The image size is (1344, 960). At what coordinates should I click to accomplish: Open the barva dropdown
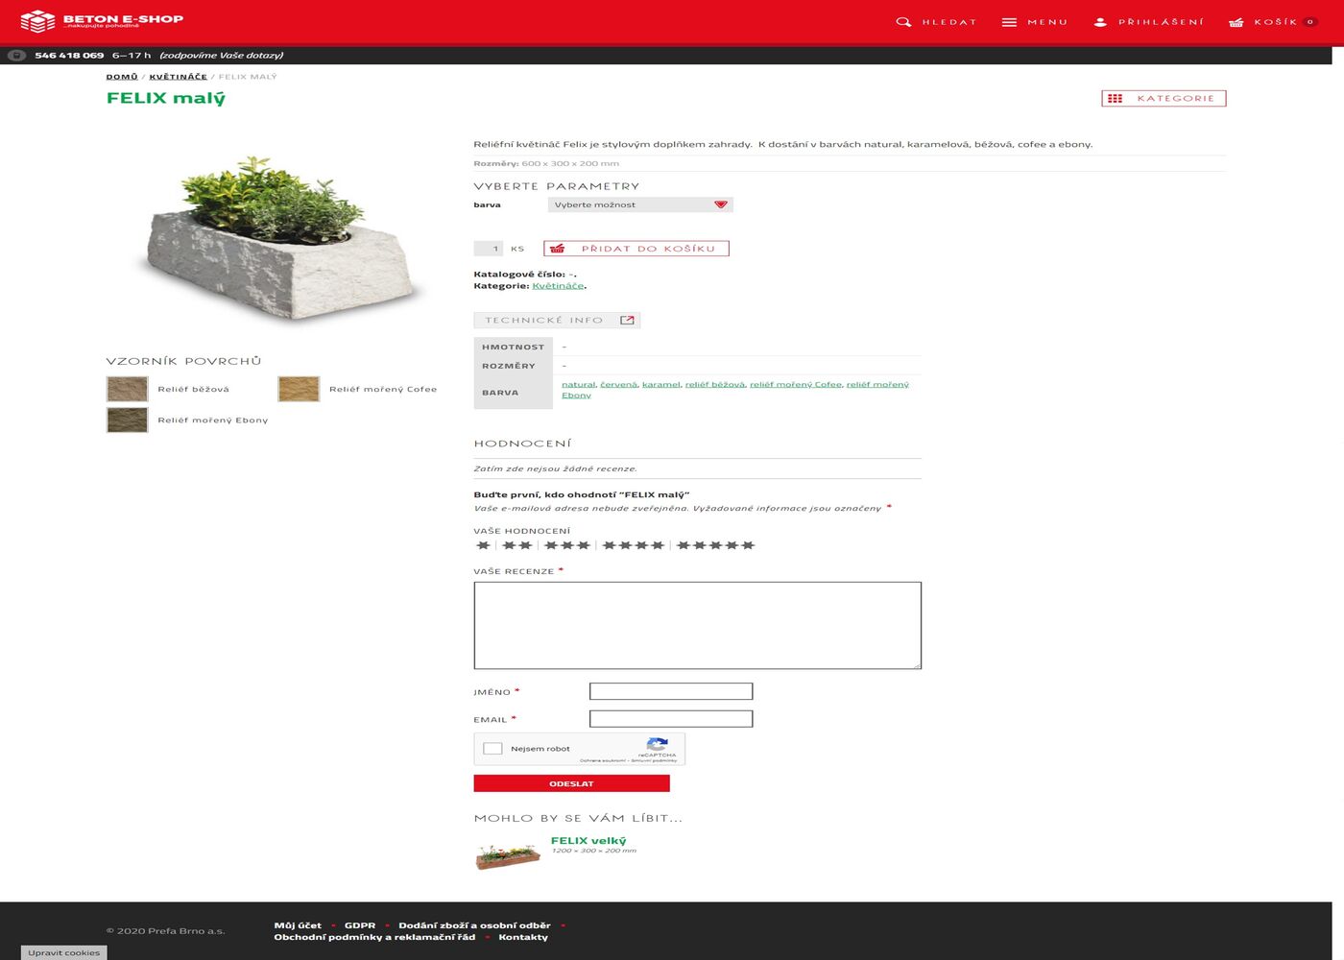[x=640, y=204]
